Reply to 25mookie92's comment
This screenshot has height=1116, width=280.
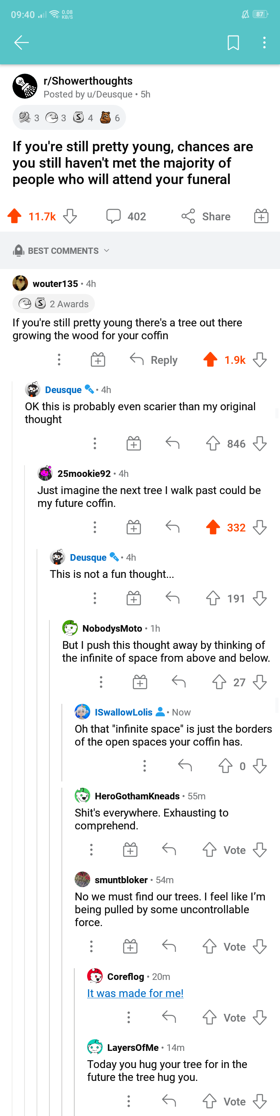pyautogui.click(x=172, y=527)
